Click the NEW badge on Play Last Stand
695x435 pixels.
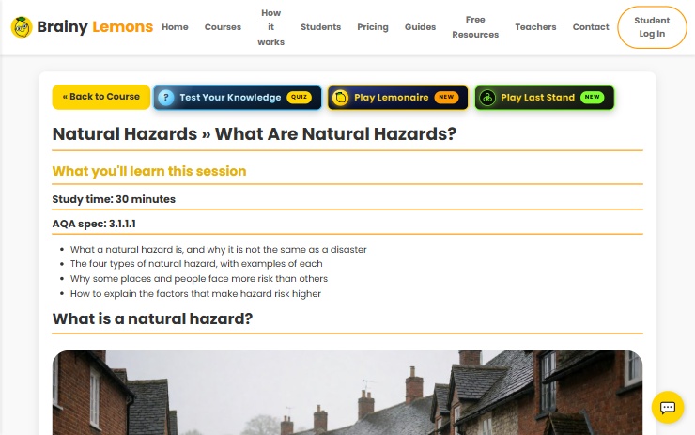(592, 97)
